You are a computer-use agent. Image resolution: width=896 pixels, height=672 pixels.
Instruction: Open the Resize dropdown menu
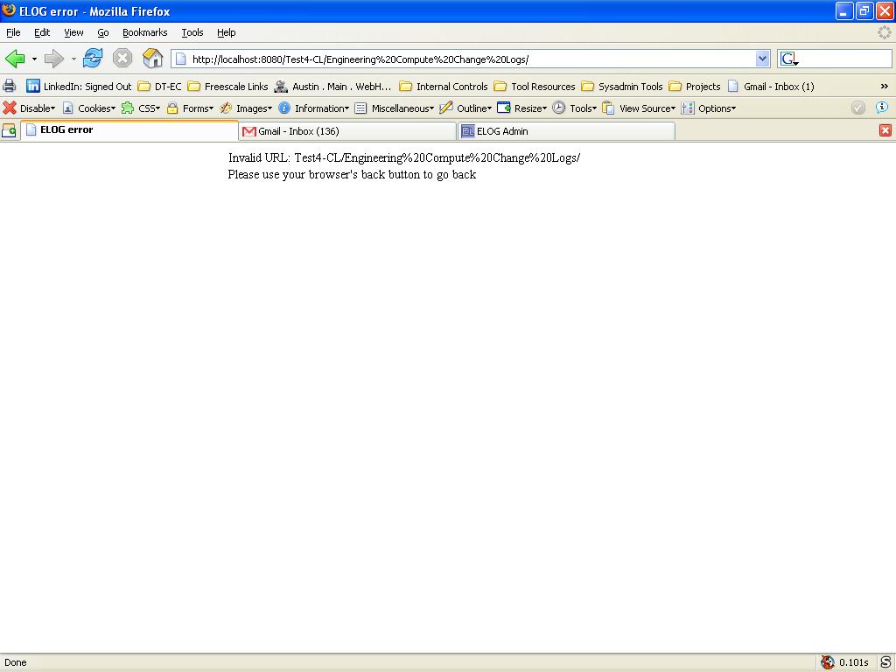coord(522,108)
